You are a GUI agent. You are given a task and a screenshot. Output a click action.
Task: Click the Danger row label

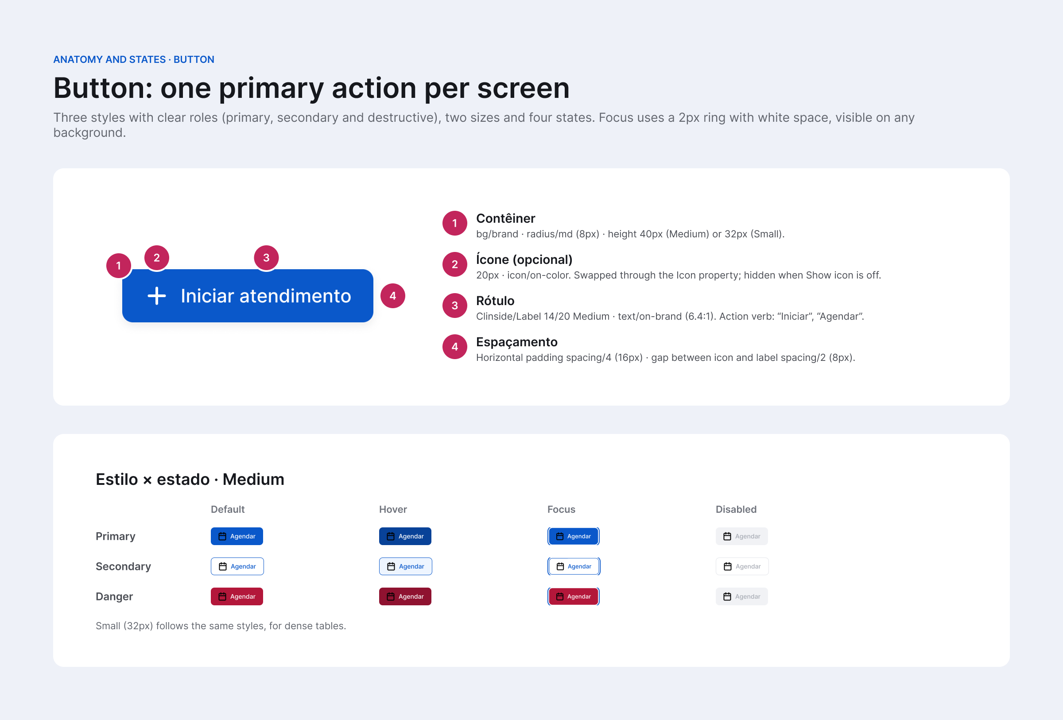point(114,596)
